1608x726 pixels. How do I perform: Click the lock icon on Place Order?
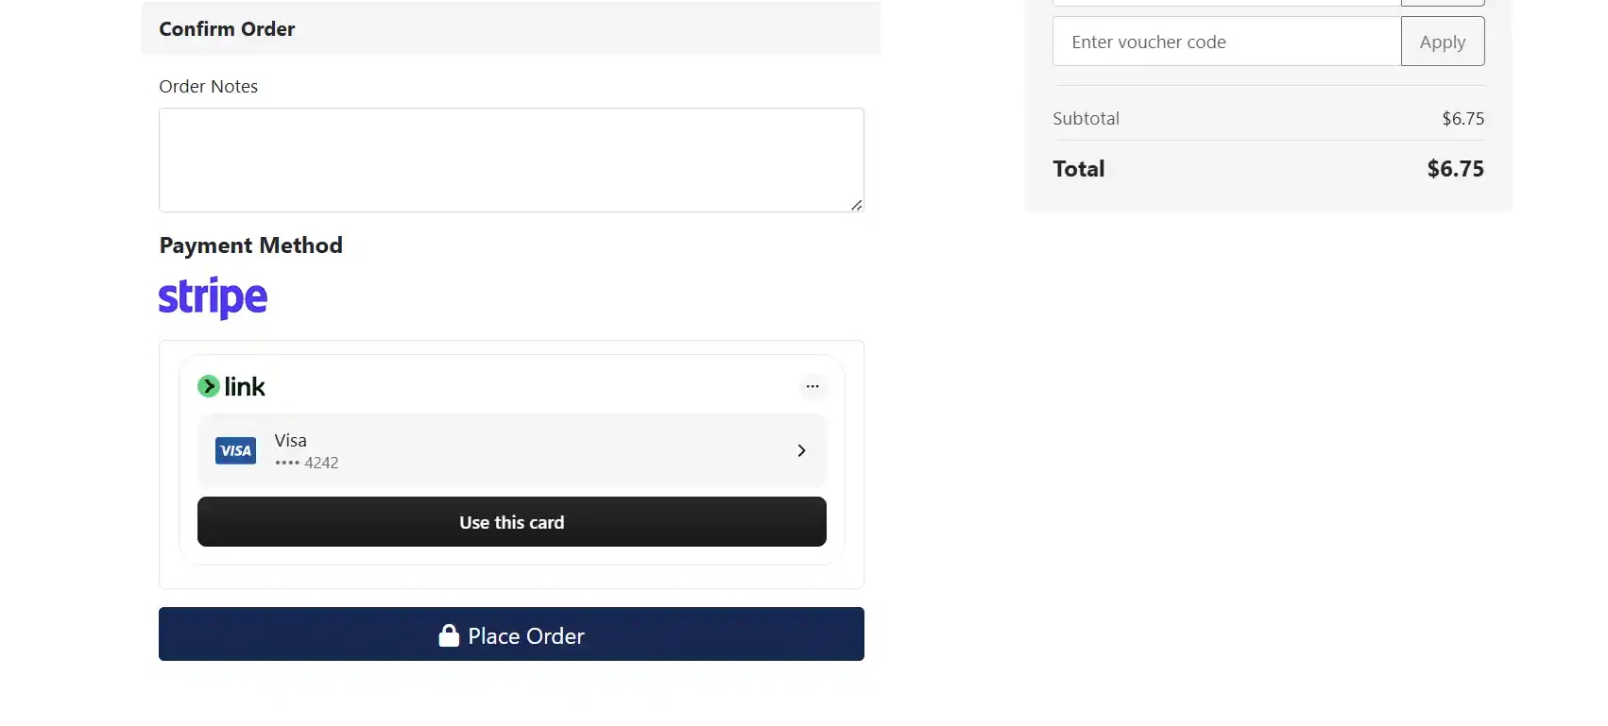click(449, 635)
